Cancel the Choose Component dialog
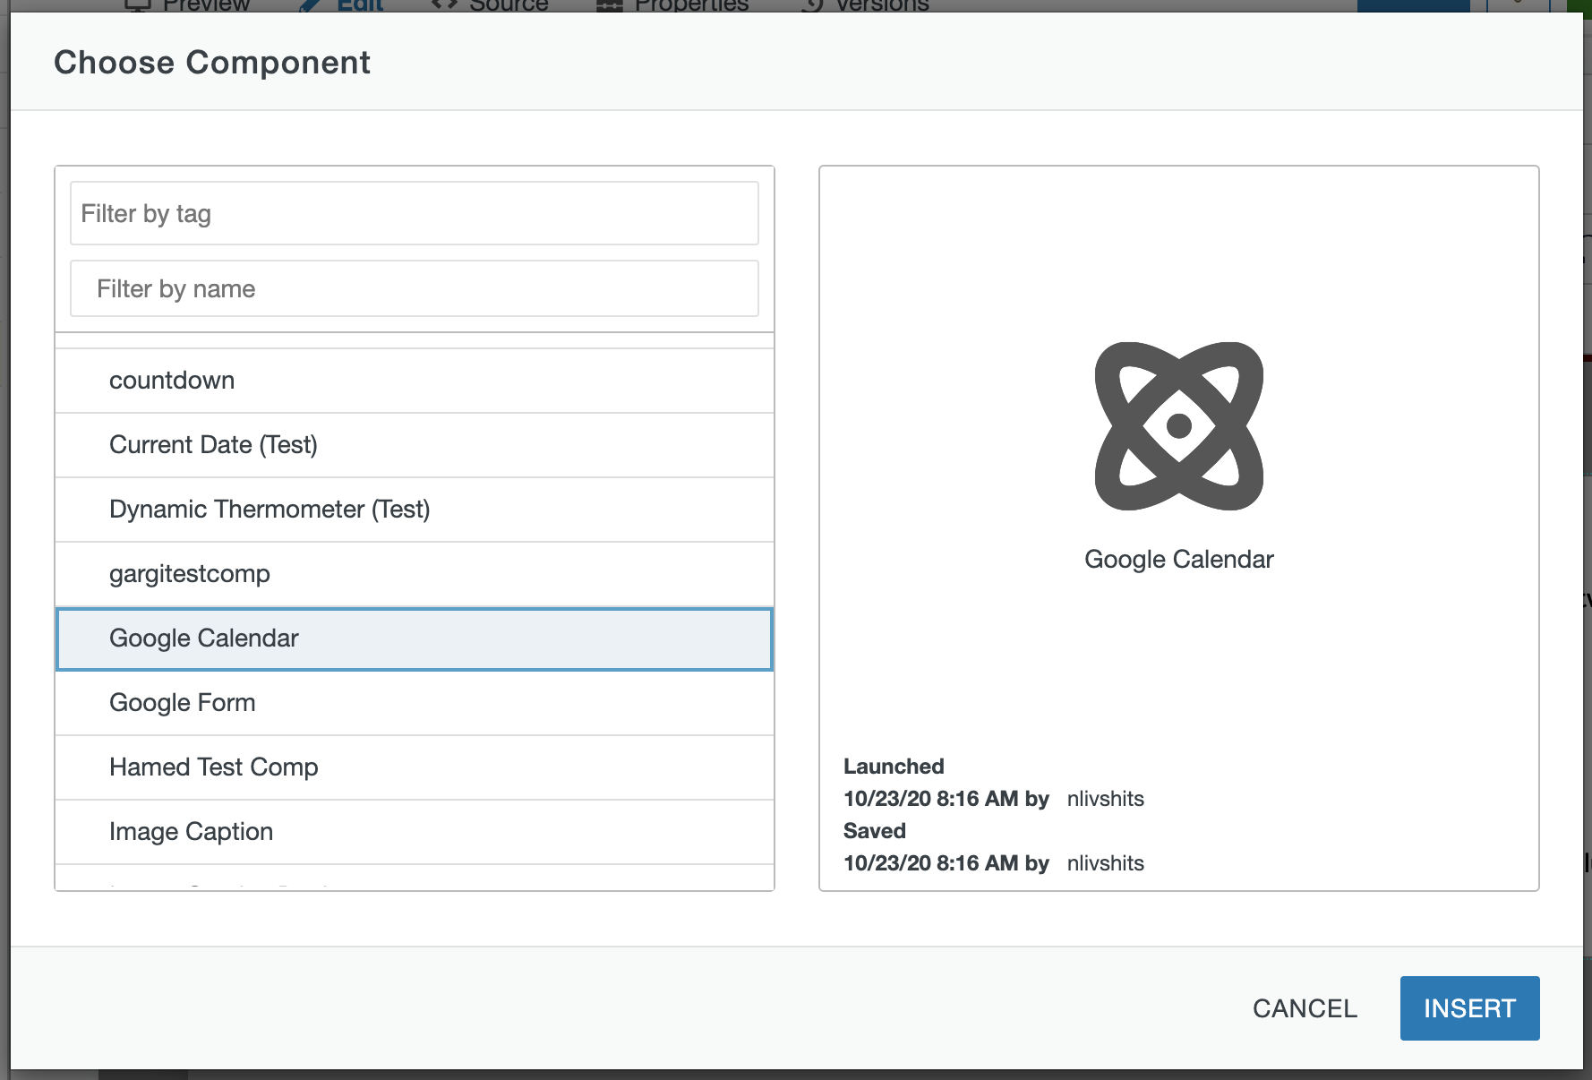 coord(1304,1008)
